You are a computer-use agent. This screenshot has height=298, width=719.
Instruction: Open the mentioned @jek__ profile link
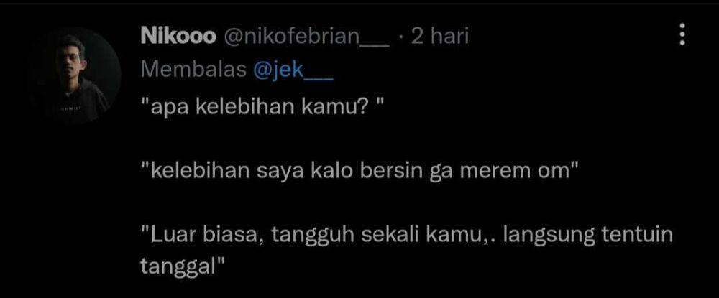(x=293, y=69)
